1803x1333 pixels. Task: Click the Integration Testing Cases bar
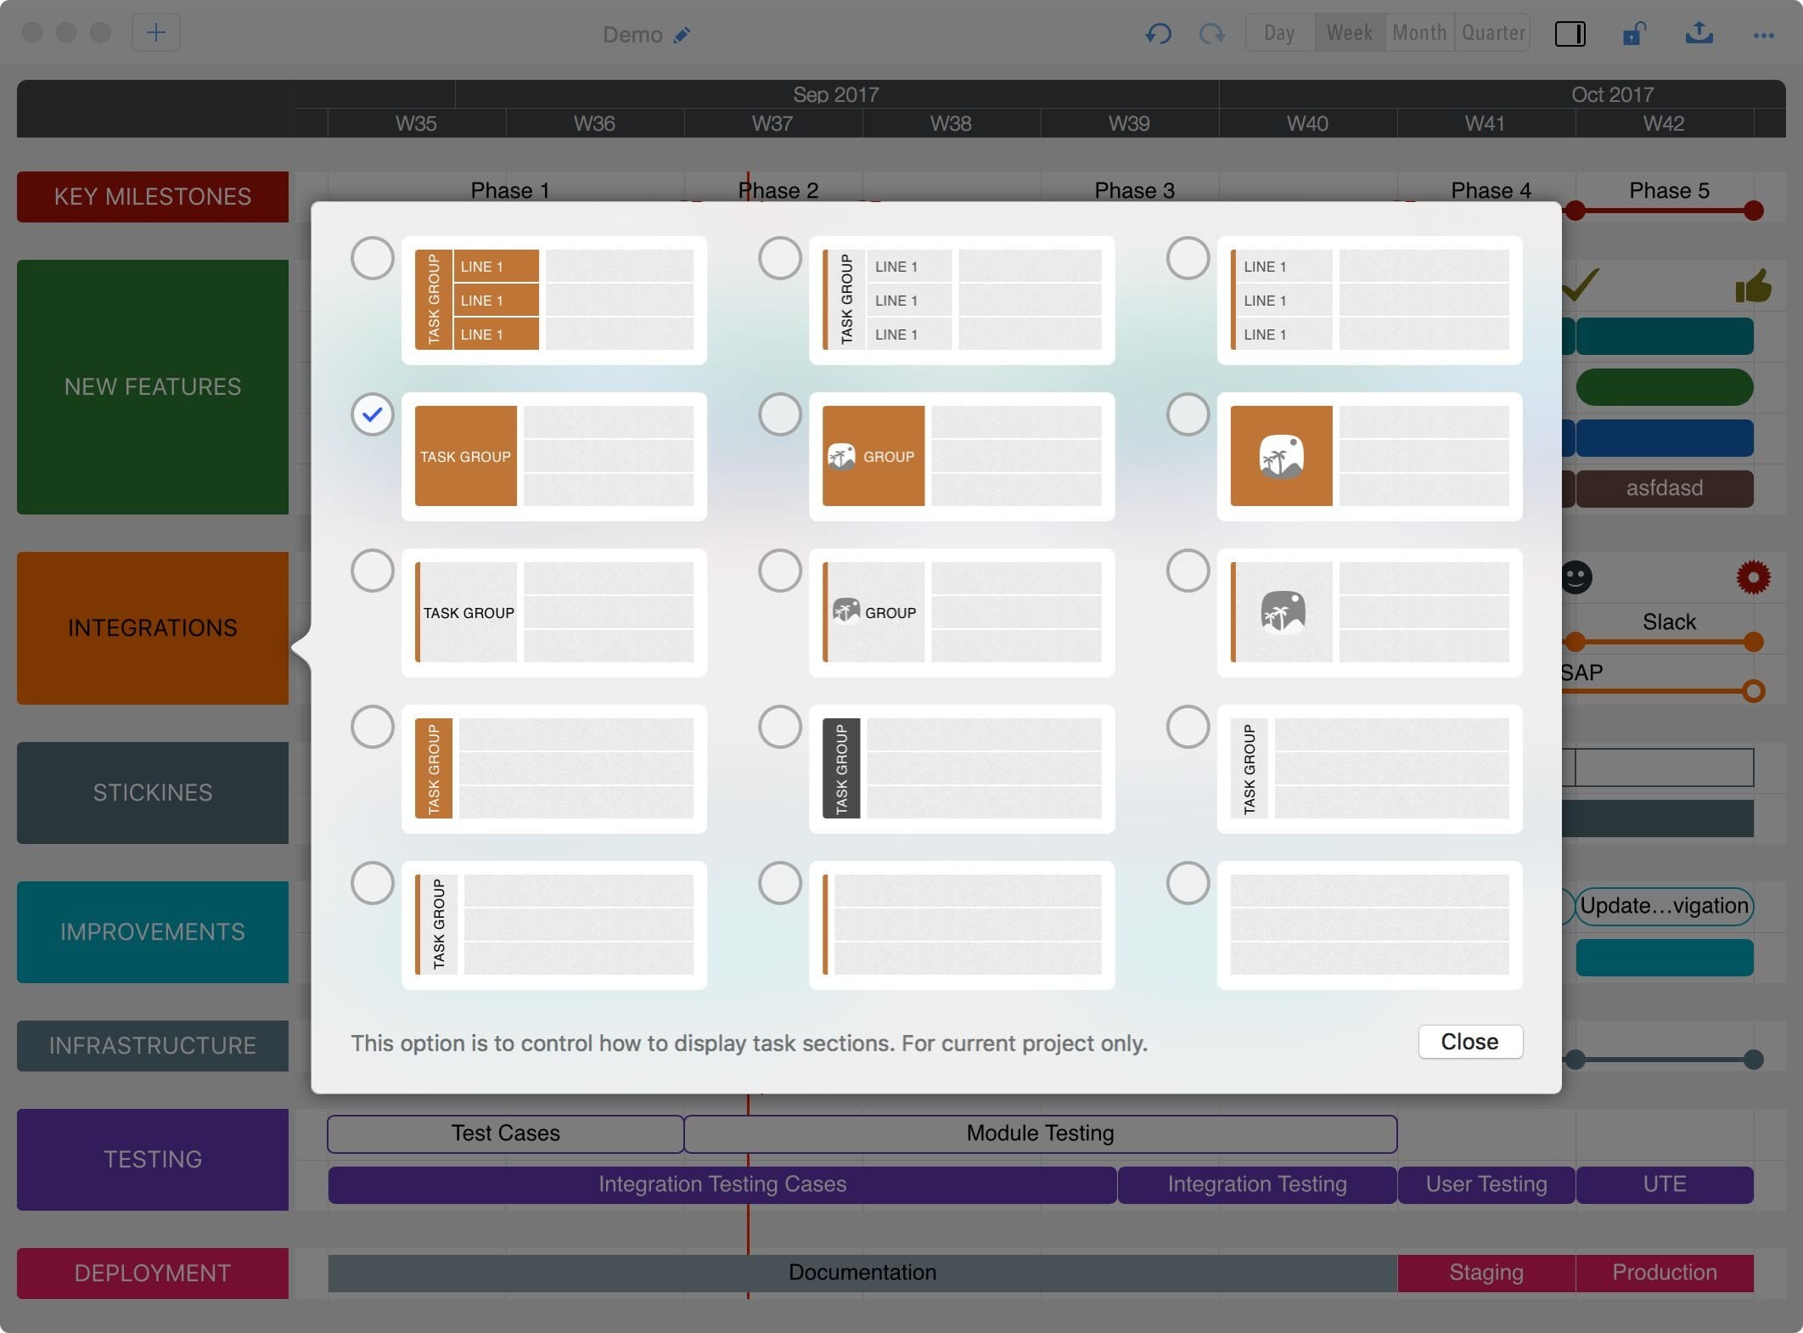(722, 1184)
